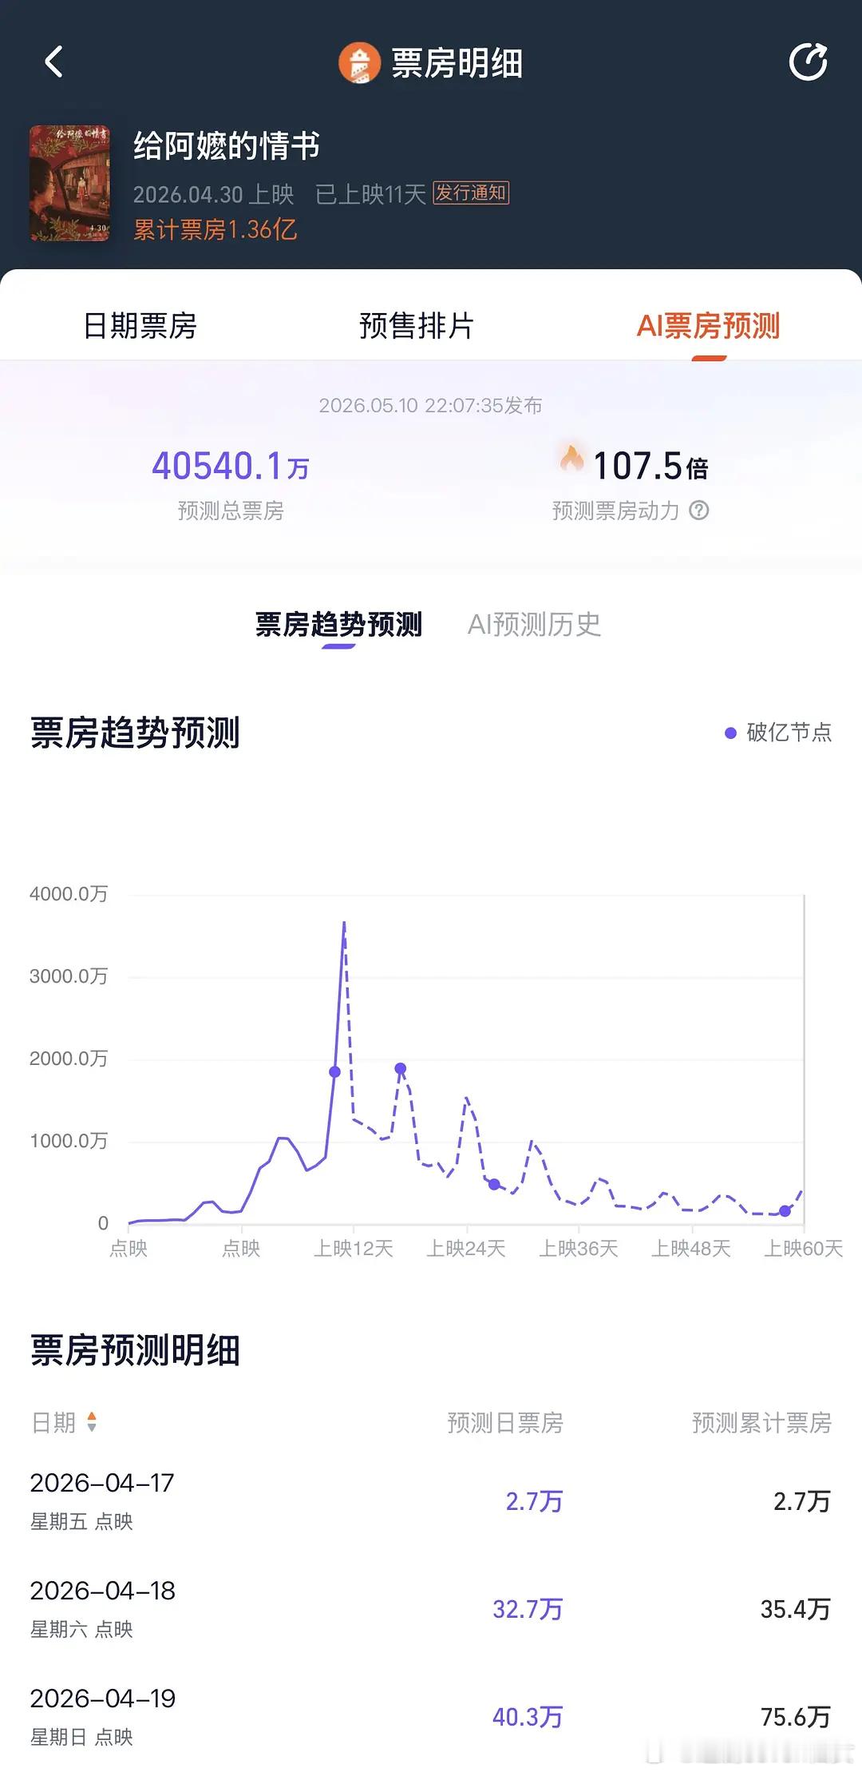Open the AI预测历史 sub-tab
The image size is (862, 1772).
[534, 625]
